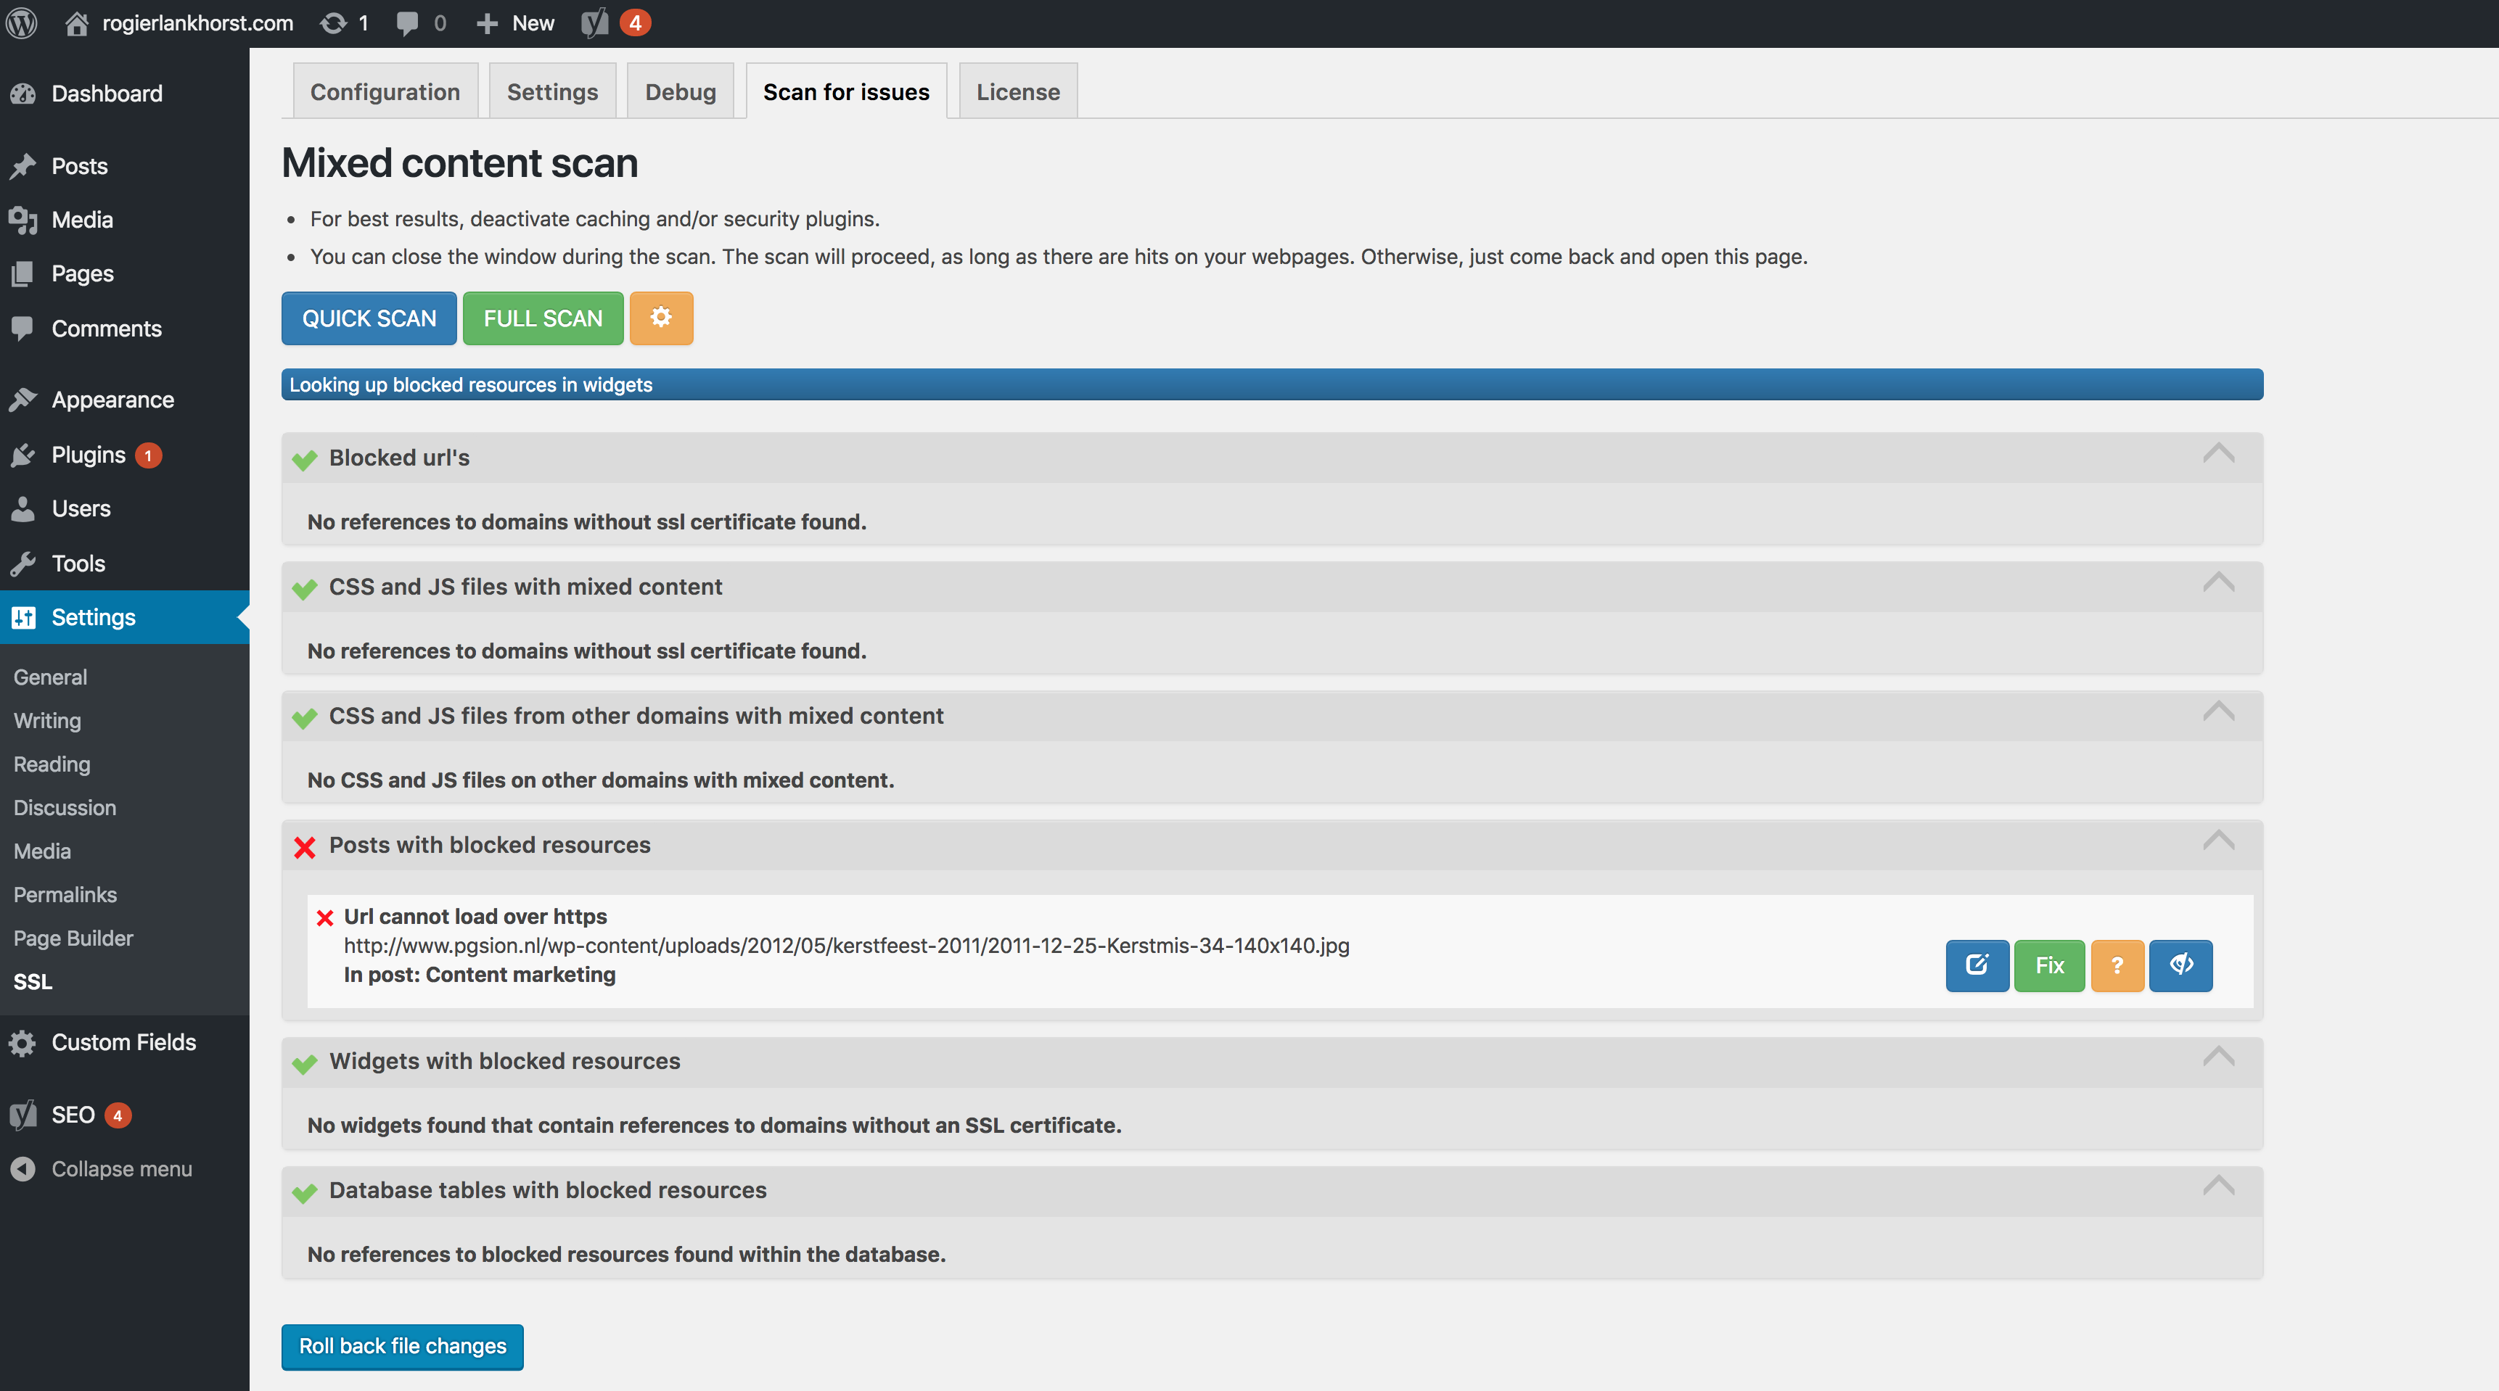Start the QUICK SCAN

click(x=369, y=318)
